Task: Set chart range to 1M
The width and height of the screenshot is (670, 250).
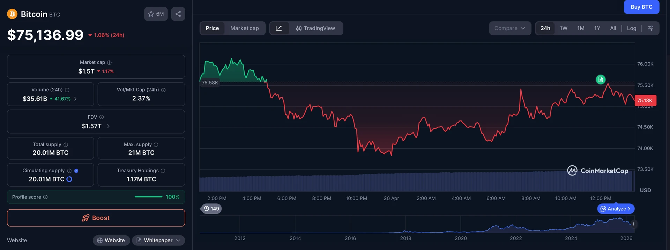Action: 581,28
